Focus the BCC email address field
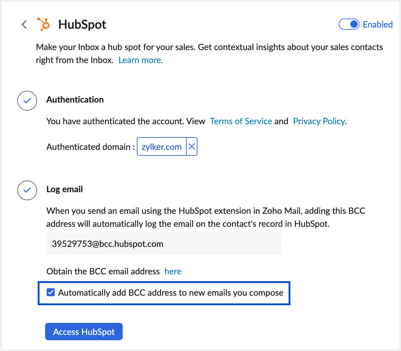 tap(163, 244)
